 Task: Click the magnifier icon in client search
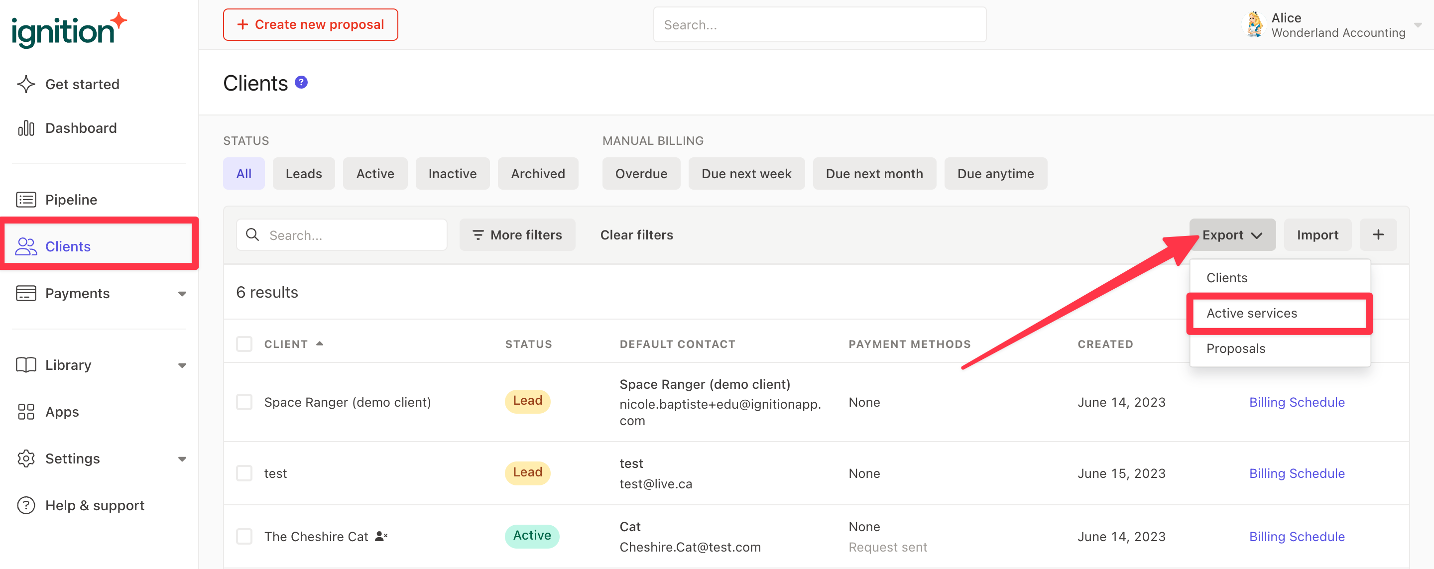tap(253, 235)
